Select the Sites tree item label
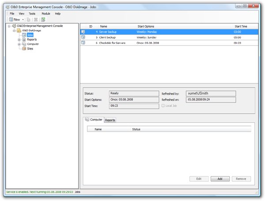This screenshot has height=201, width=265. (30, 49)
